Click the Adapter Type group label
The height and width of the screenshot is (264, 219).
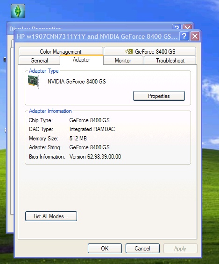(x=44, y=71)
